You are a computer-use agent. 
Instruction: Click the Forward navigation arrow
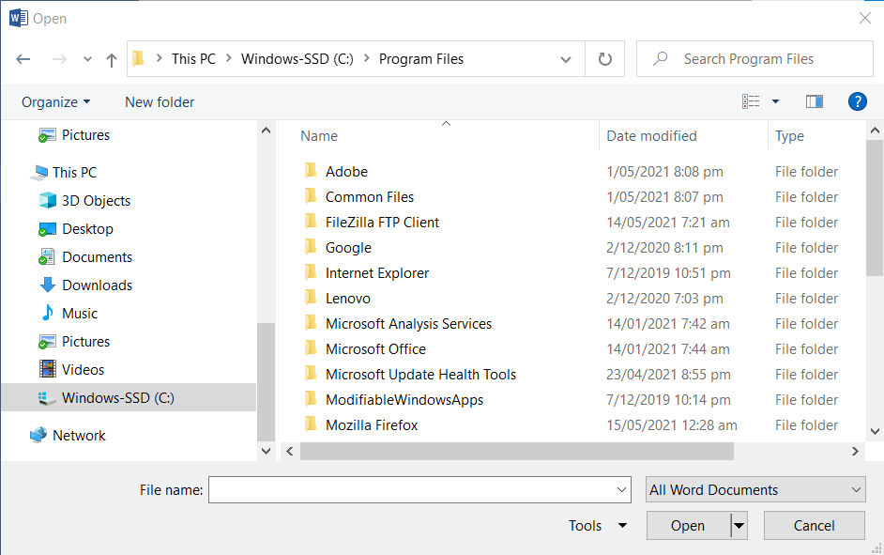[x=59, y=58]
